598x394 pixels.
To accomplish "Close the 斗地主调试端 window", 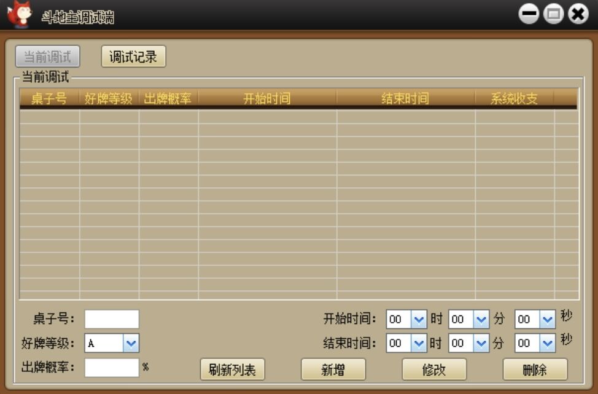I will 578,14.
